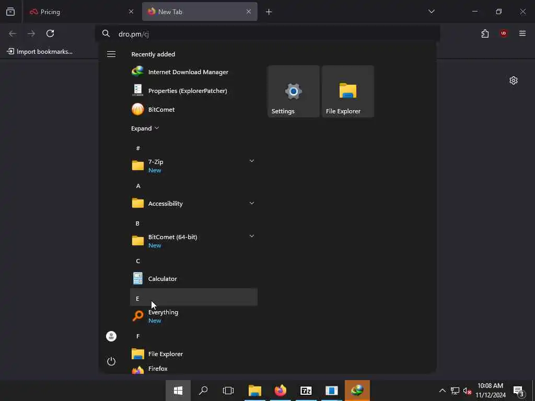This screenshot has width=535, height=401.
Task: Click the letter E section header
Action: pos(193,297)
